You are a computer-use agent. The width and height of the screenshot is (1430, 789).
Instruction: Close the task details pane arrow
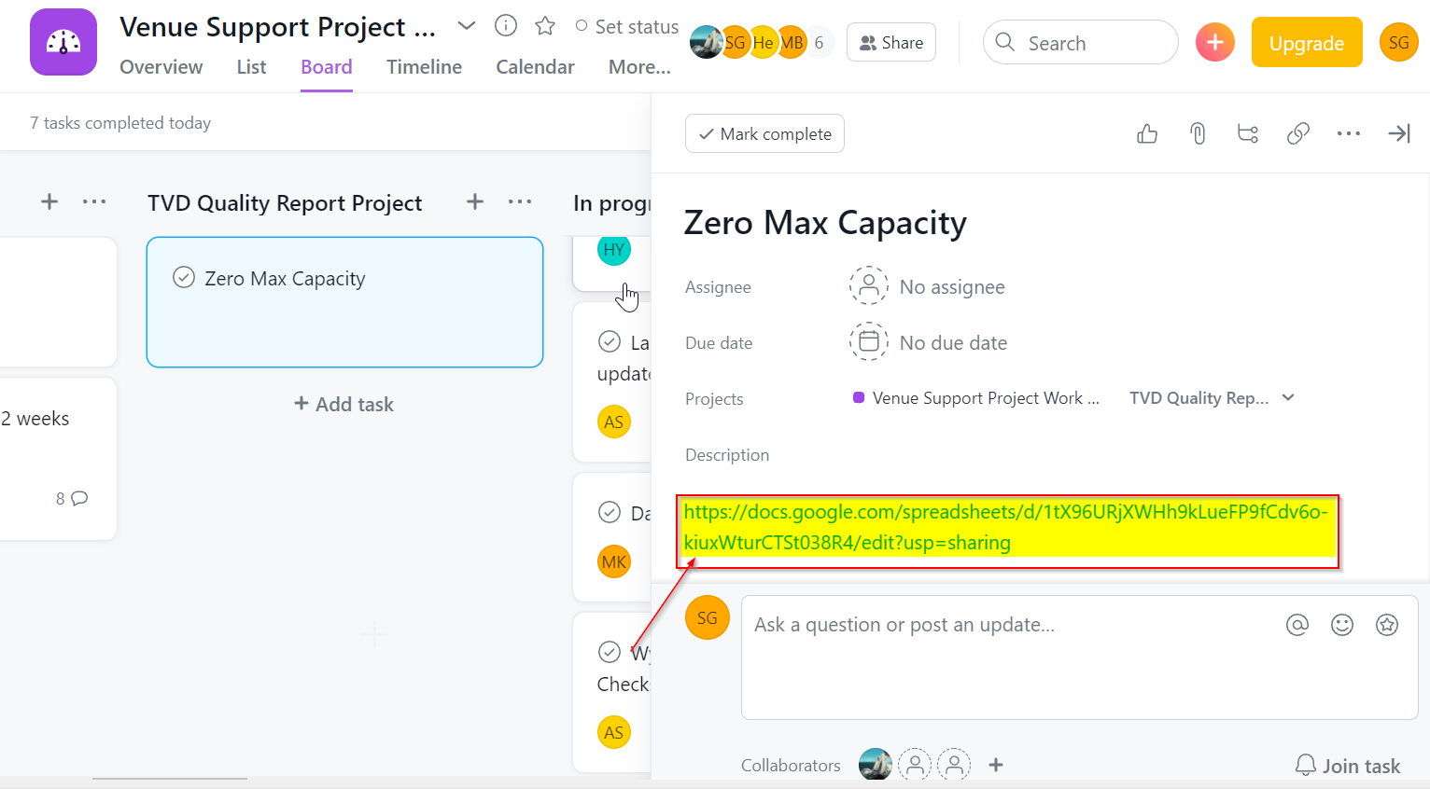pos(1399,134)
